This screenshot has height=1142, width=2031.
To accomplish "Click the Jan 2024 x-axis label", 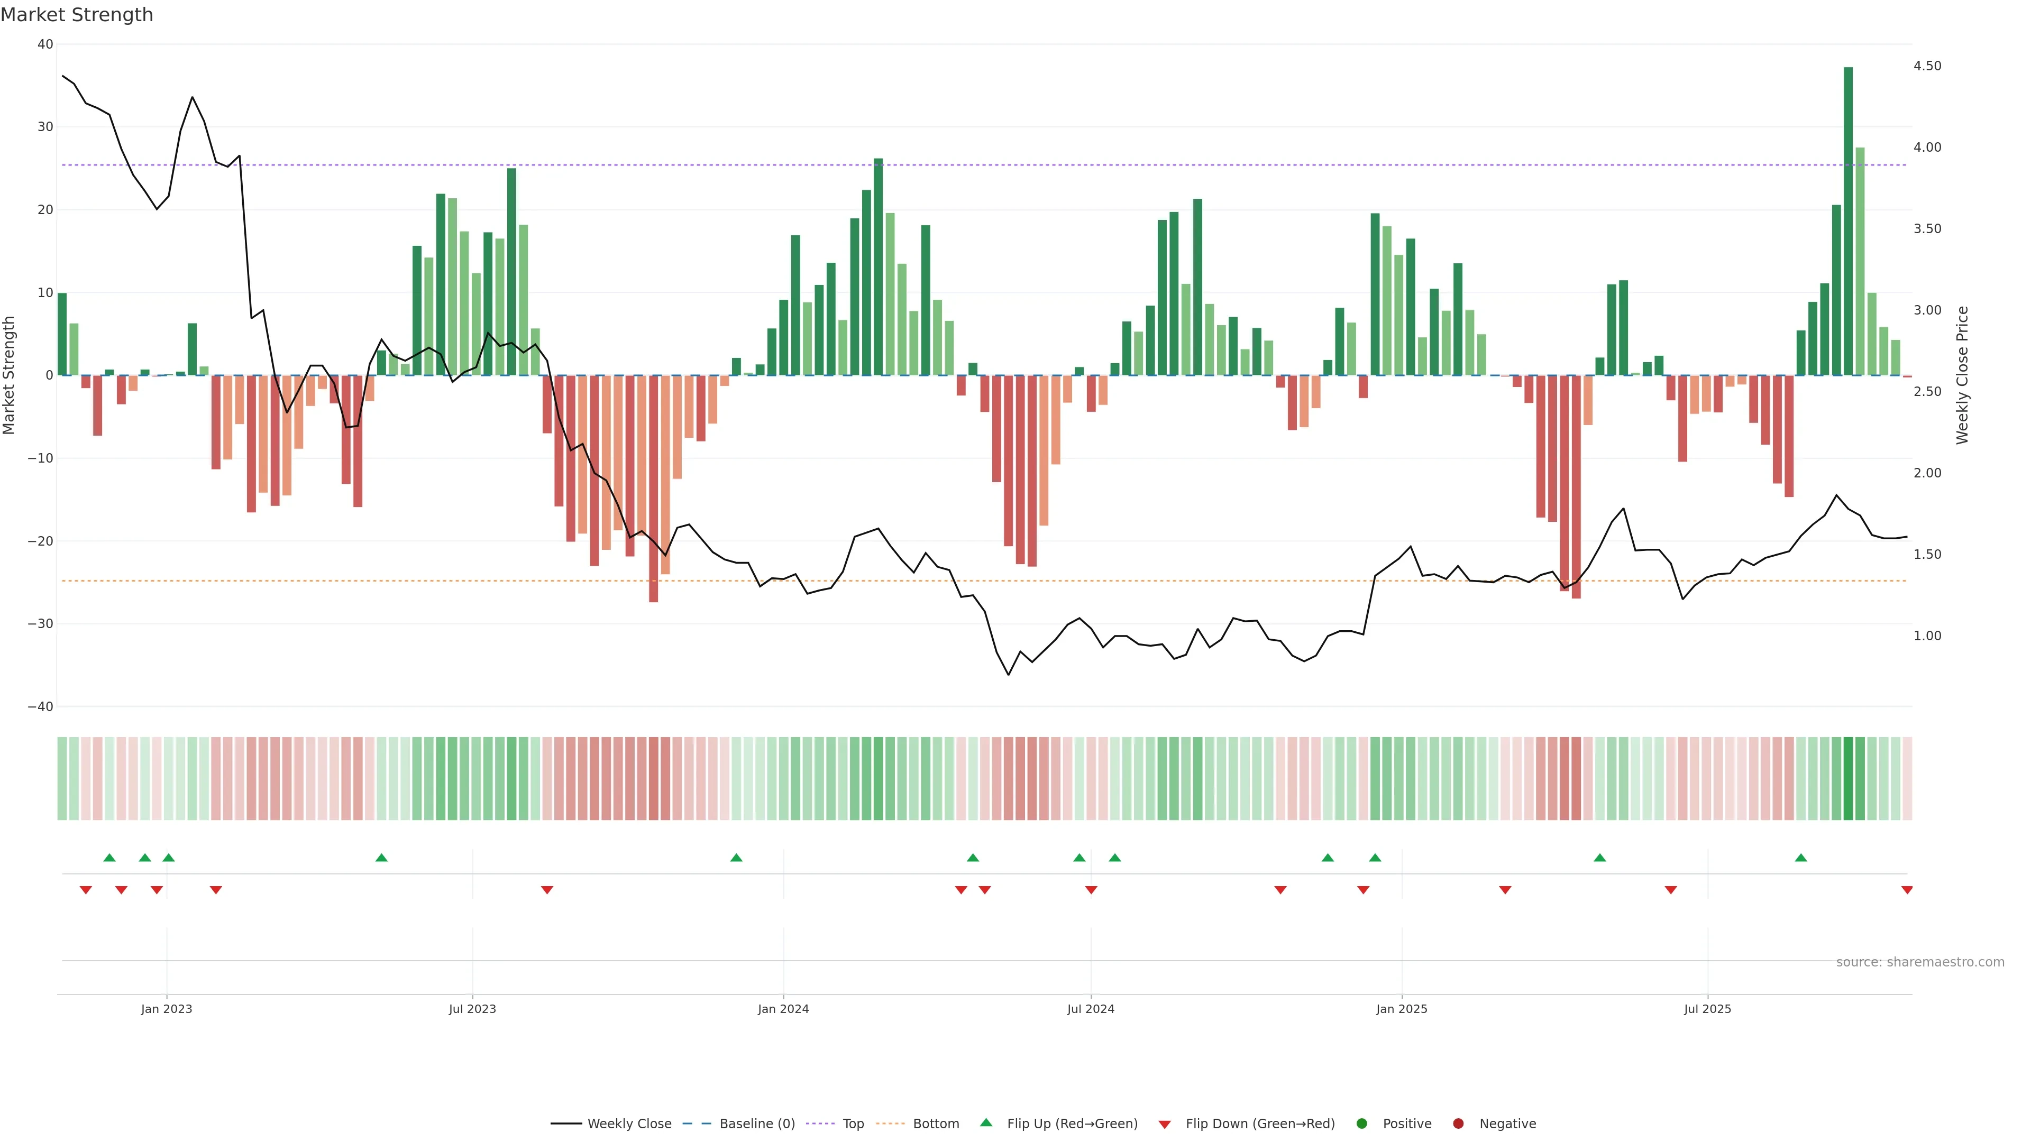I will (x=783, y=1009).
